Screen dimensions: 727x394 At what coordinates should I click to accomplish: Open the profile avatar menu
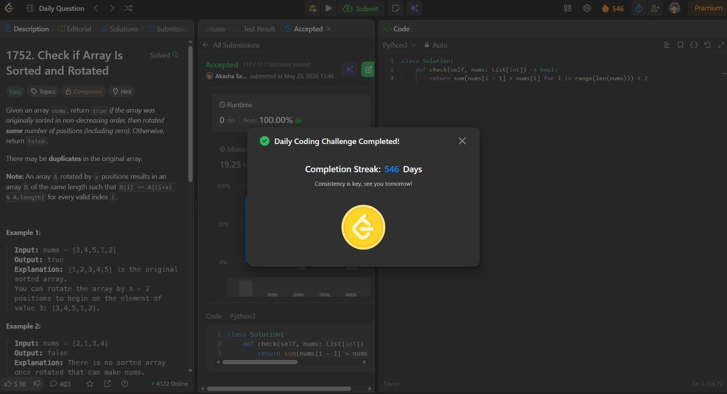coord(674,8)
